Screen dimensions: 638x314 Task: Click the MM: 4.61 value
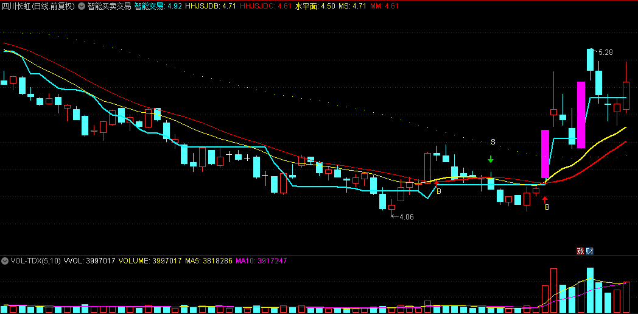tap(384, 6)
